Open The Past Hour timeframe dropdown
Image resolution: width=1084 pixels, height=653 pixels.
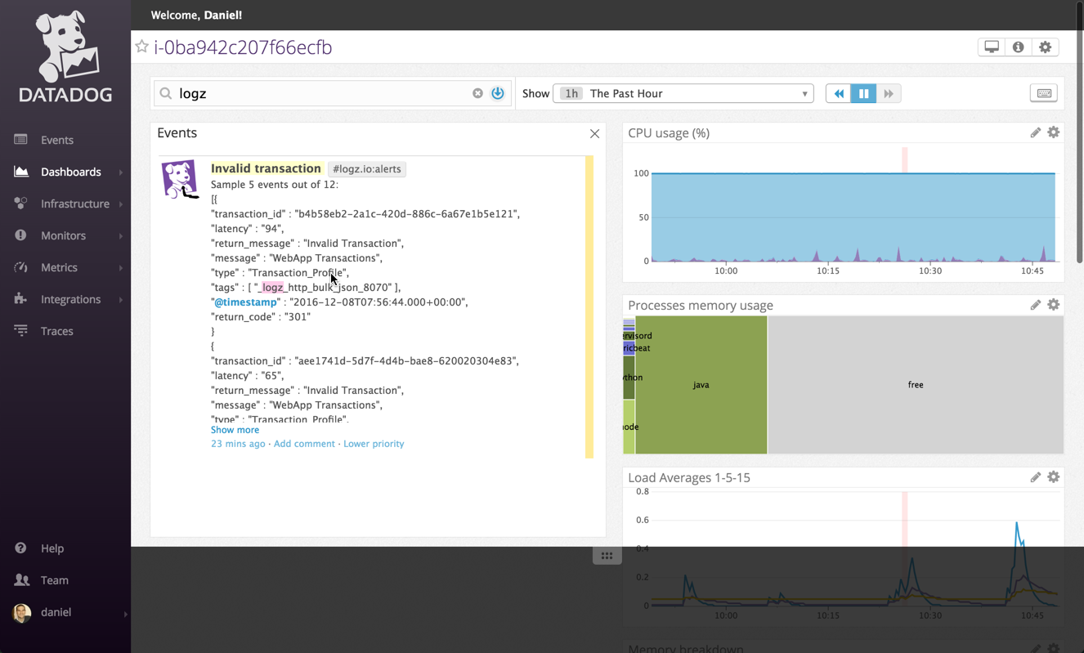(683, 93)
